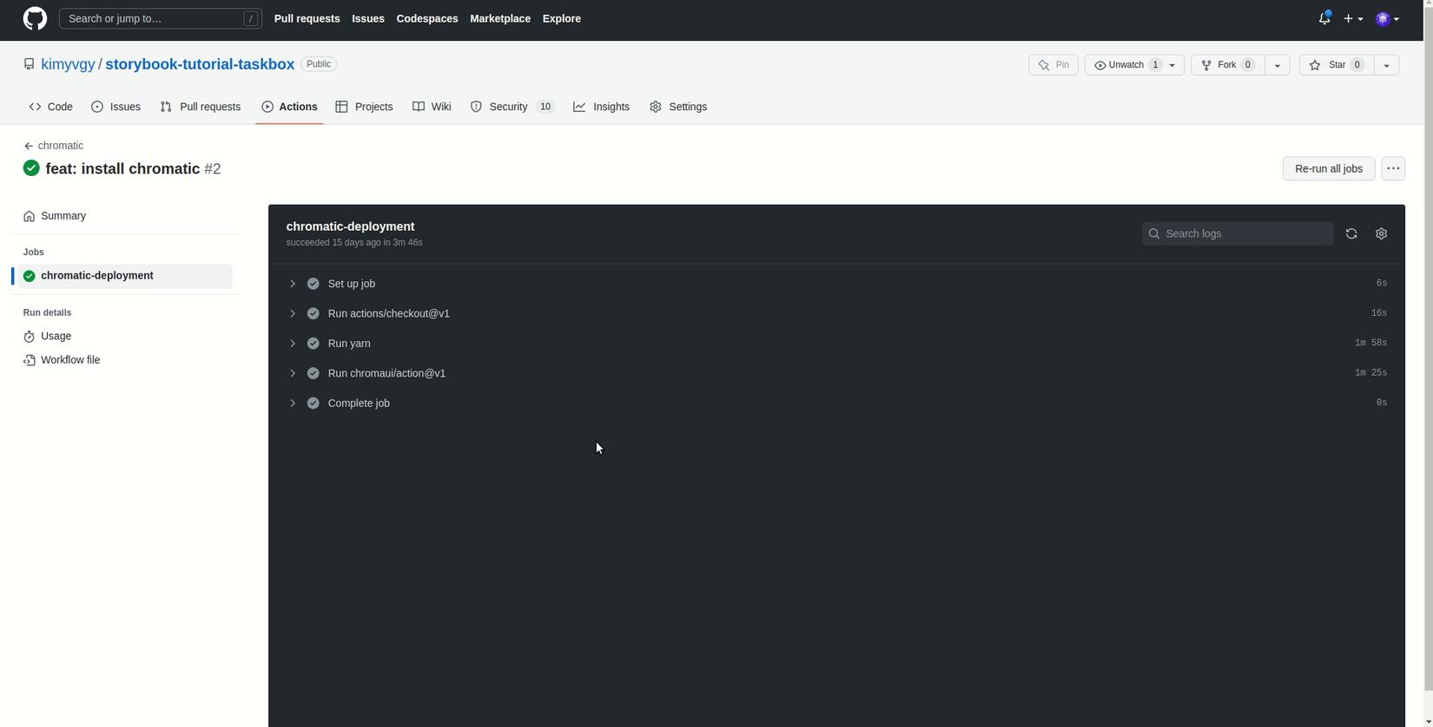This screenshot has width=1433, height=727.
Task: Focus the Search logs field
Action: point(1238,233)
